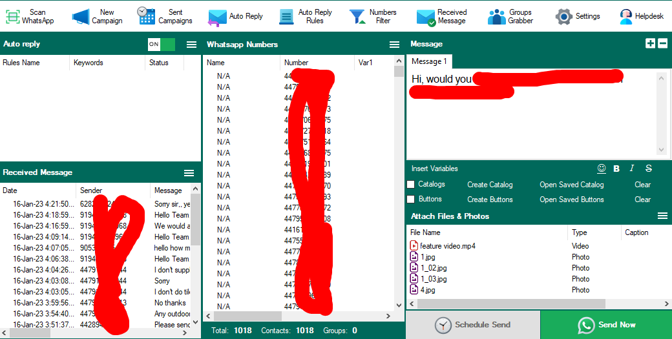Turn off the Auto reply ON switch
Image resolution: width=672 pixels, height=339 pixels.
[162, 44]
